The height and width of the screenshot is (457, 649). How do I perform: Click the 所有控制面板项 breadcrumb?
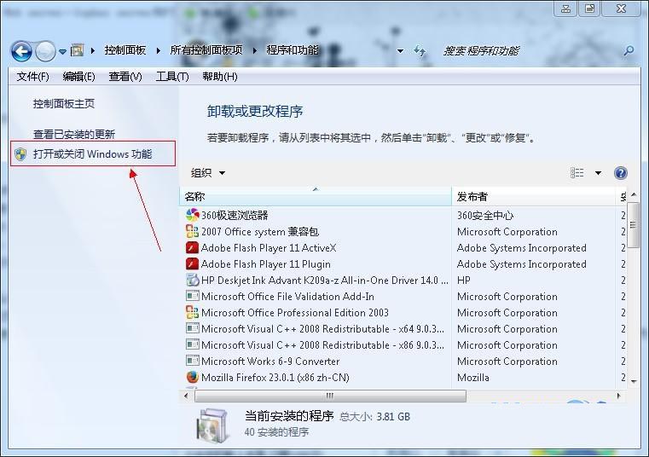pyautogui.click(x=206, y=50)
